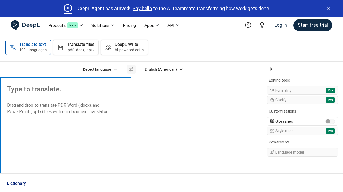Collapse the editing tools sidebar panel
343x192 pixels.
(x=271, y=69)
